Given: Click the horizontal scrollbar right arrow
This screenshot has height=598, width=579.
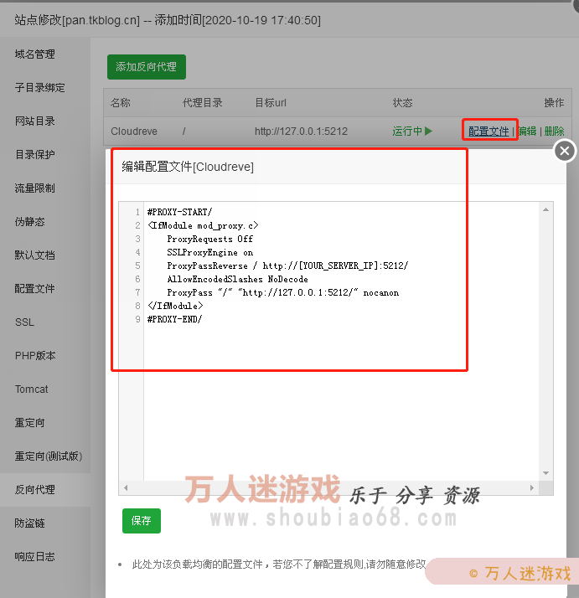Looking at the screenshot, I should pyautogui.click(x=532, y=487).
